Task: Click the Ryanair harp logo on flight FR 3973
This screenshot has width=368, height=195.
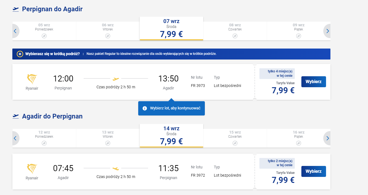Action: coord(32,79)
